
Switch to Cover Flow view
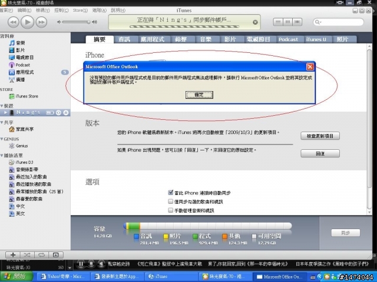tap(297, 22)
